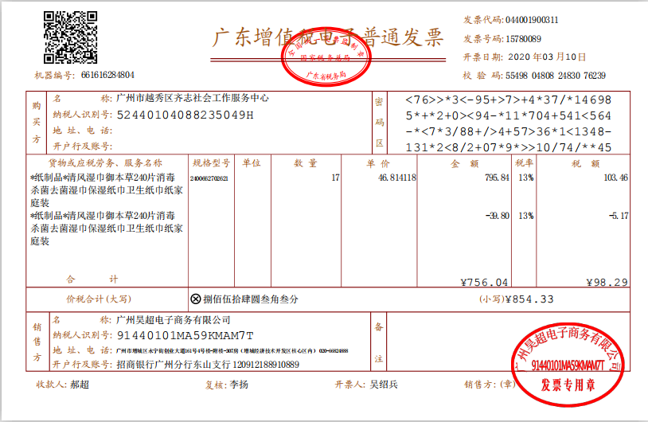Screen dimensions: 648x422
Task: Click the quantity value 17
Action: click(335, 178)
